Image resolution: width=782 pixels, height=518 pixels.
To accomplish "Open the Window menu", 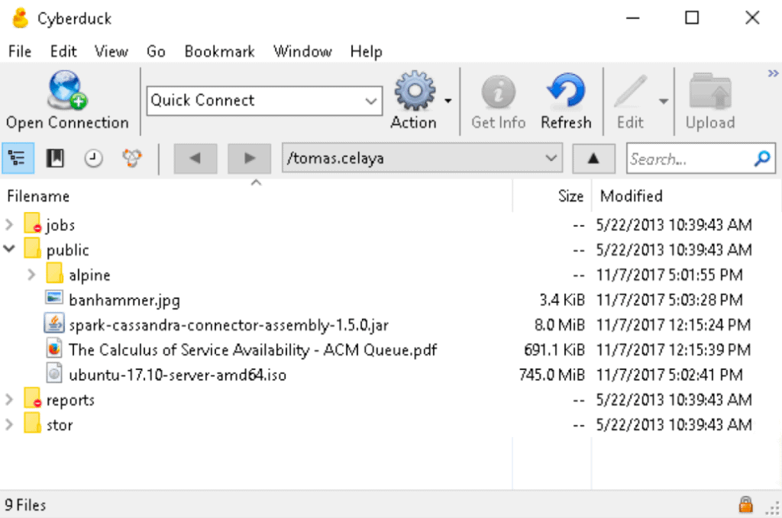I will [x=302, y=51].
